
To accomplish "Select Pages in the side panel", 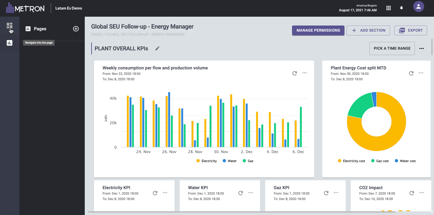I will (40, 29).
